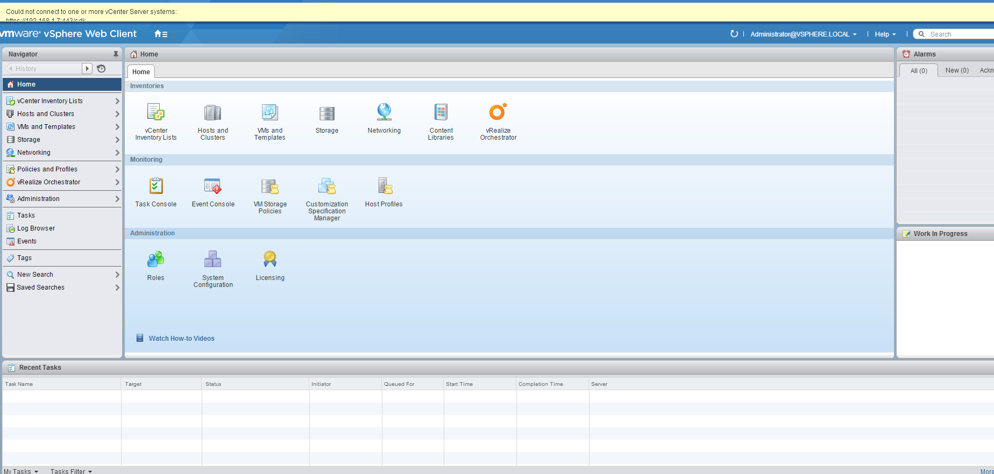
Task: Open the Administrator@VSPHERE.LOCAL user dropdown
Action: pyautogui.click(x=803, y=34)
